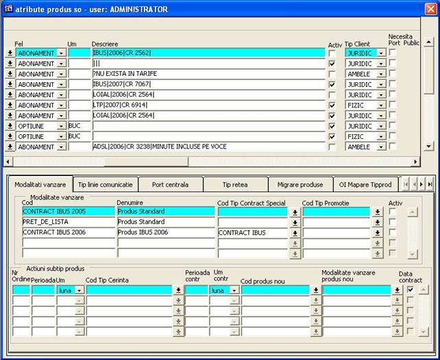Uncheck Data contract checkbox in first row

point(411,290)
